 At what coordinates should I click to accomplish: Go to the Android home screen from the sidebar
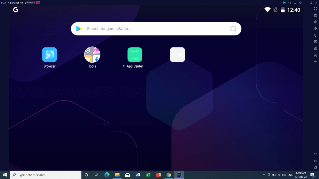pos(316,161)
